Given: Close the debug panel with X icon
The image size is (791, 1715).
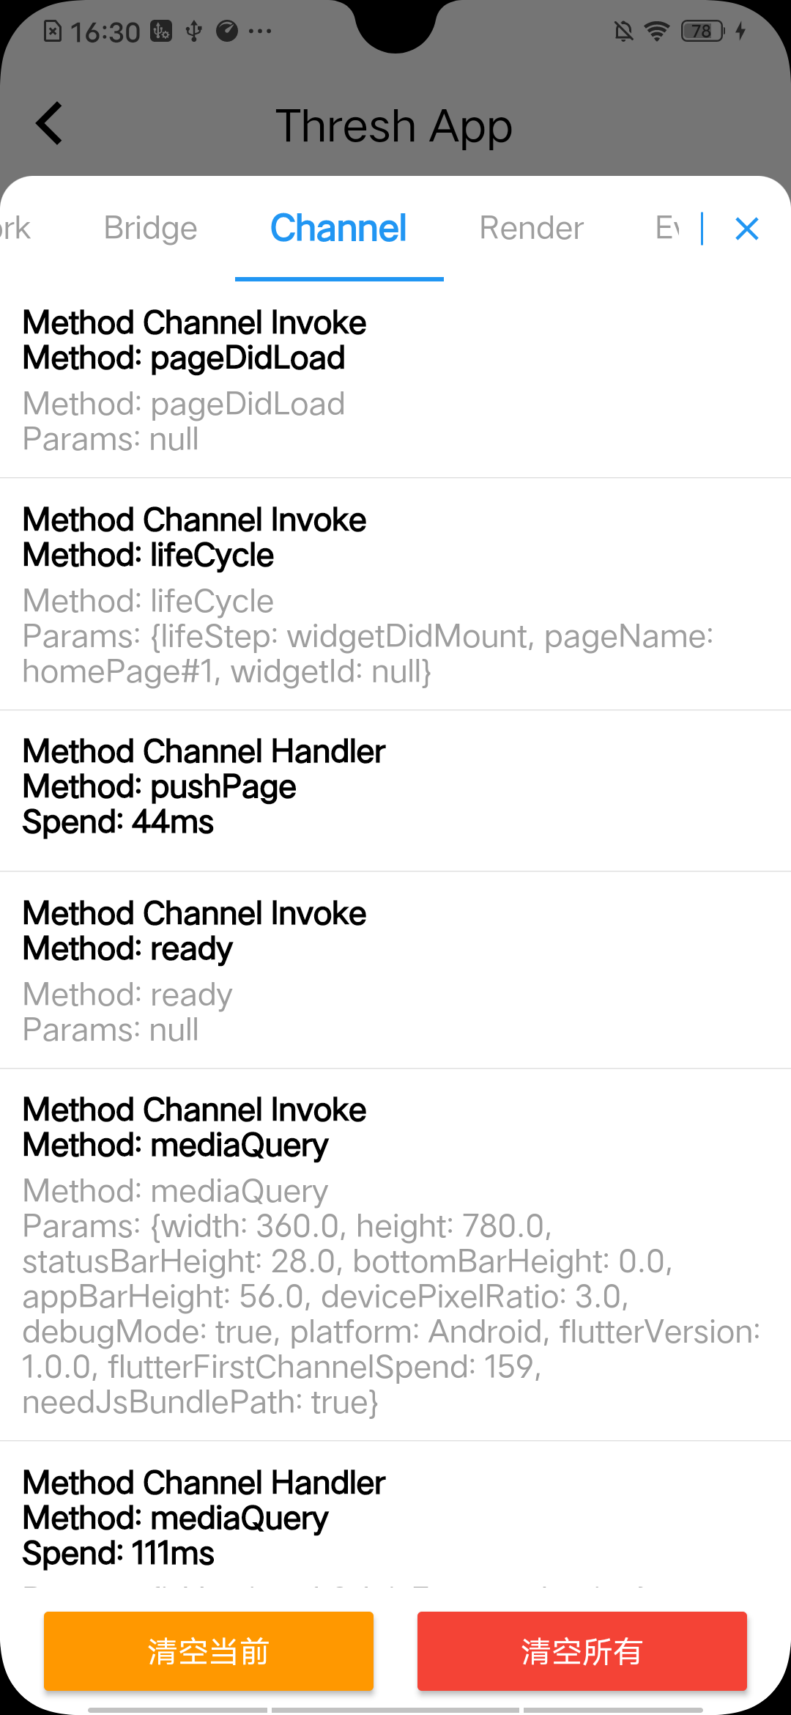Looking at the screenshot, I should pyautogui.click(x=746, y=229).
